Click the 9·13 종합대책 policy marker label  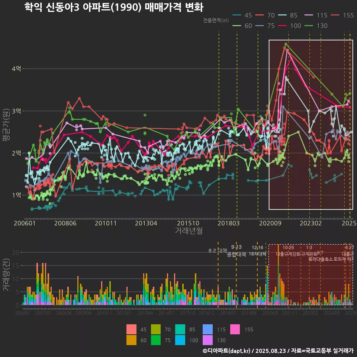click(237, 251)
